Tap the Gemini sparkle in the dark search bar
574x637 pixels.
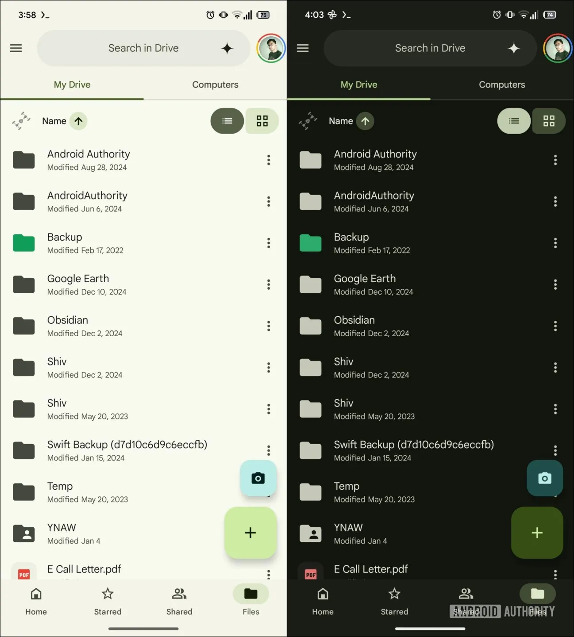point(514,48)
